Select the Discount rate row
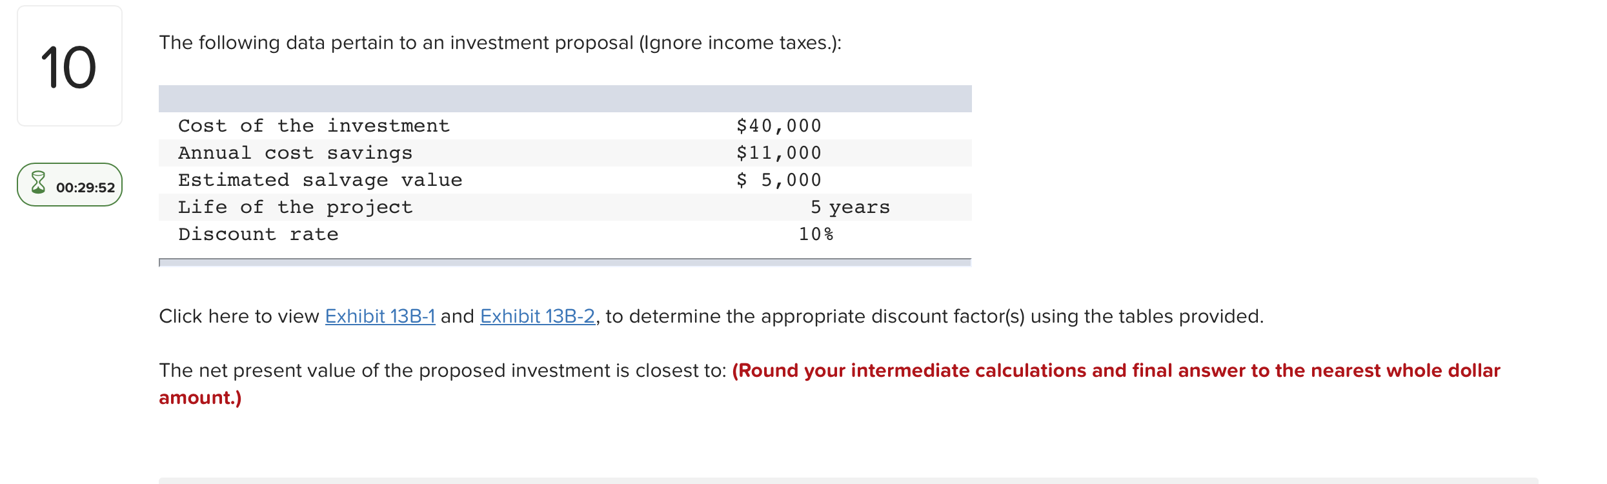The width and height of the screenshot is (1607, 484). tap(258, 234)
